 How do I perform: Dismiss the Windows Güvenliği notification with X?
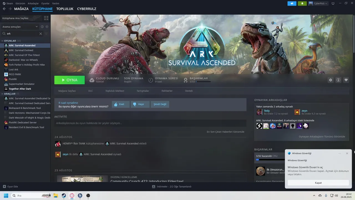(347, 153)
